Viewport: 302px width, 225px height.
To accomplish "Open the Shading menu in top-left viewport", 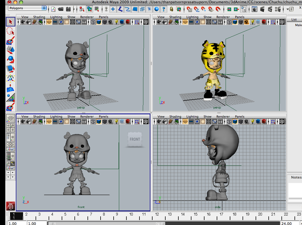I will pyautogui.click(x=39, y=17).
